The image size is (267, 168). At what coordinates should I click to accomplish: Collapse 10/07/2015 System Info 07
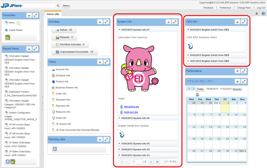point(135,30)
